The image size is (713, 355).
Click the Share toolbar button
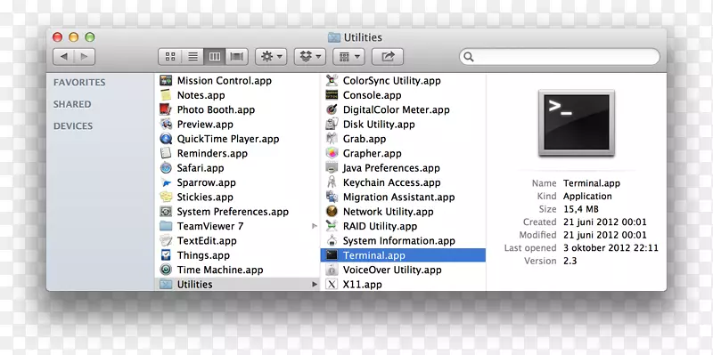pos(388,57)
